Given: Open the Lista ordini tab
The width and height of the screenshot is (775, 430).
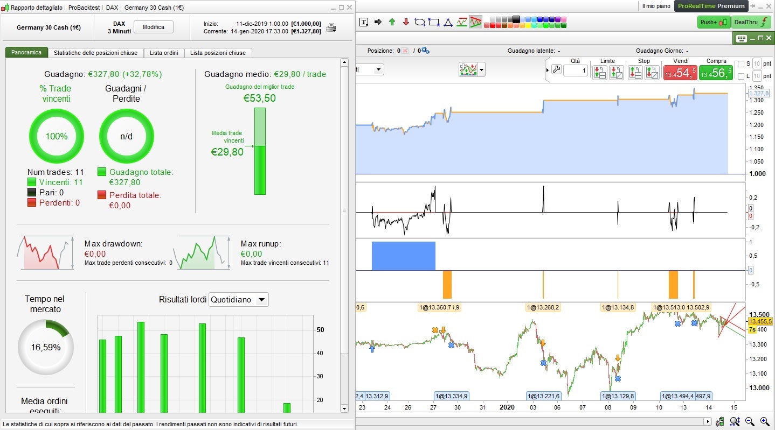Looking at the screenshot, I should click(164, 53).
